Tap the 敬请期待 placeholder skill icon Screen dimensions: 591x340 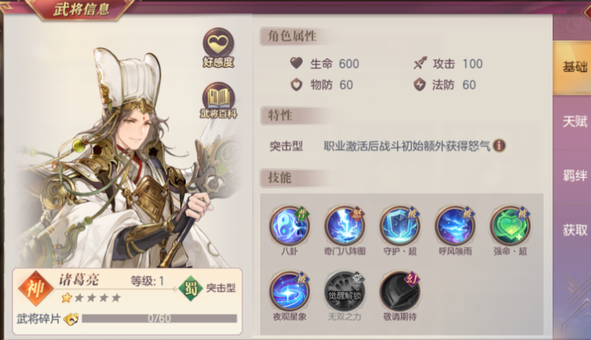(x=399, y=291)
